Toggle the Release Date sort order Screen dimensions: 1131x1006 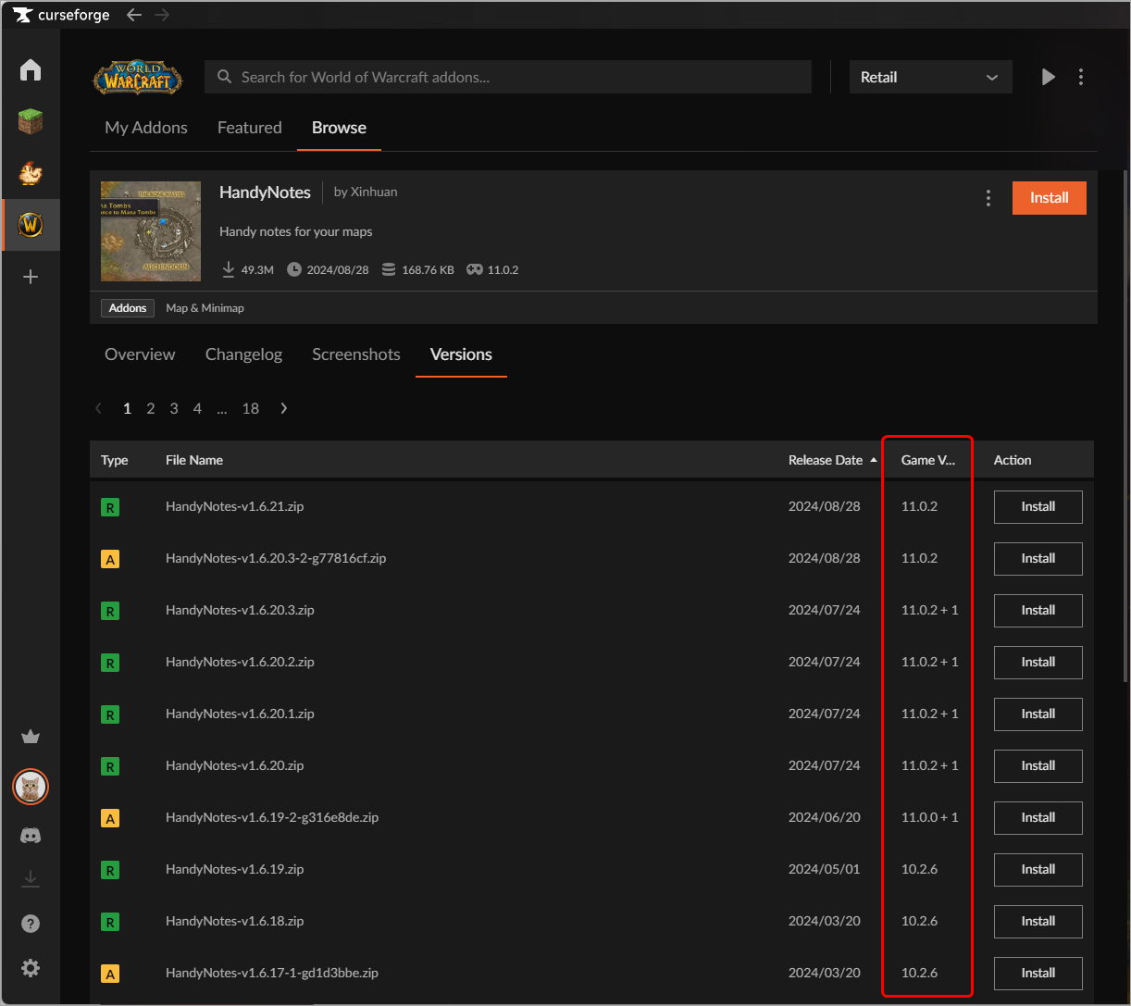[x=831, y=459]
